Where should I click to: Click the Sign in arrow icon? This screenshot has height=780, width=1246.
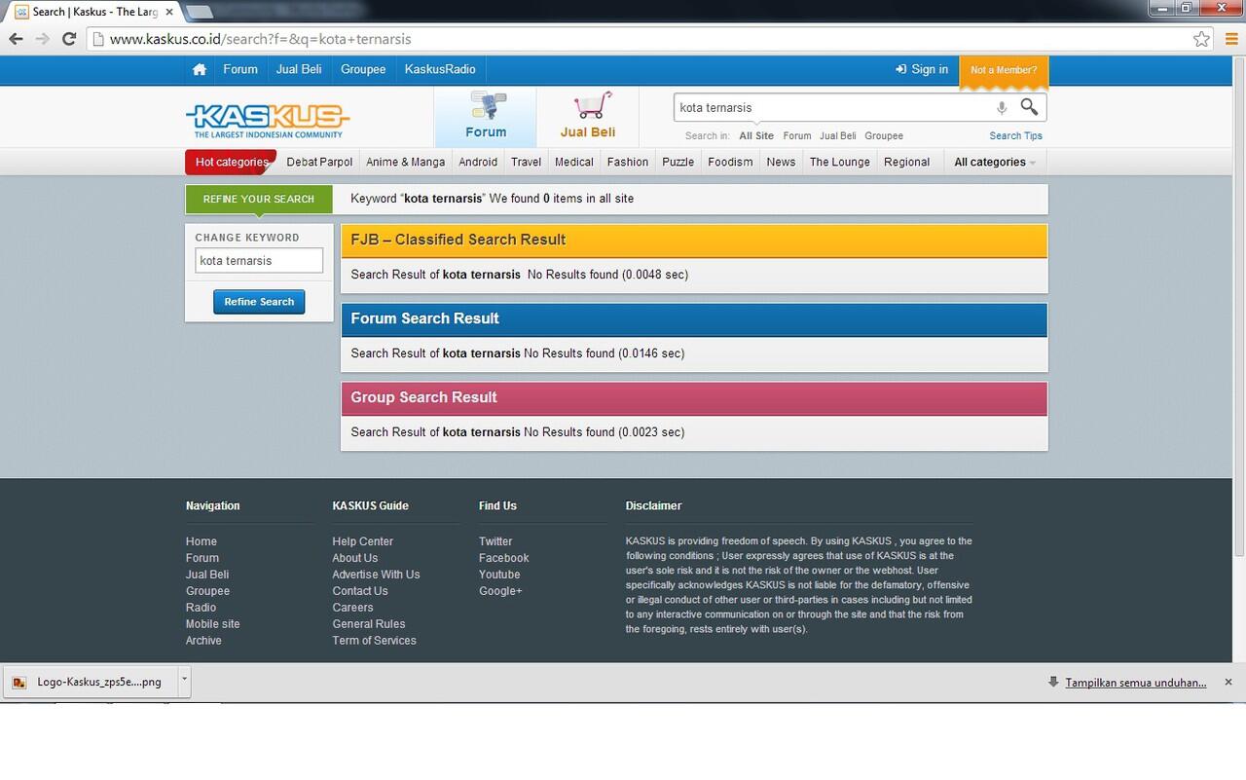[900, 69]
